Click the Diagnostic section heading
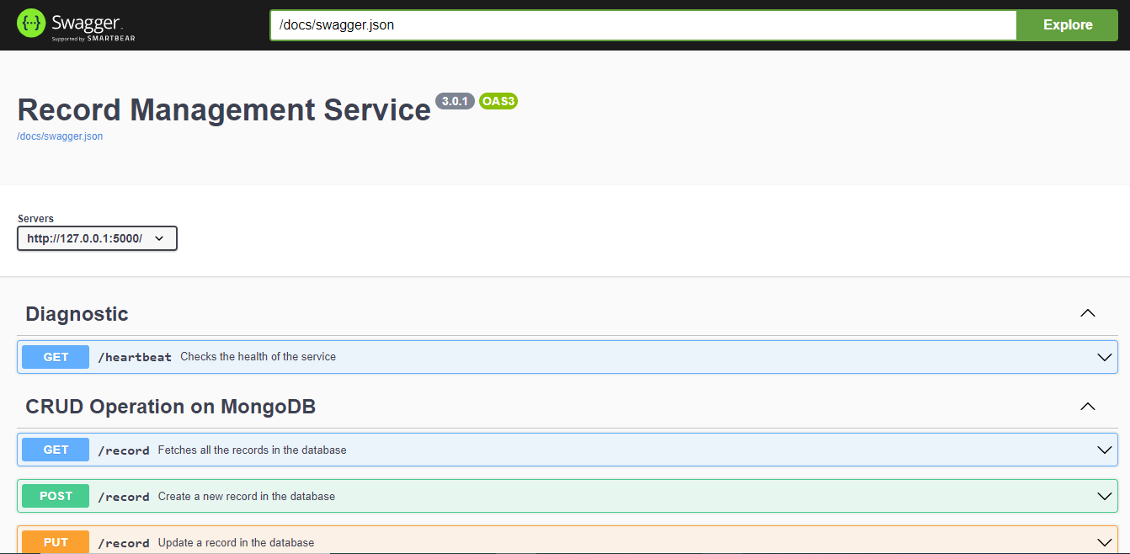 77,313
